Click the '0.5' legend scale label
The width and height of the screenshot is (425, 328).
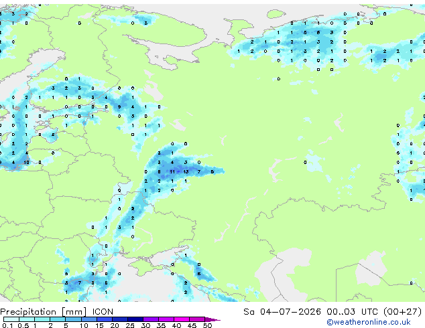23,325
